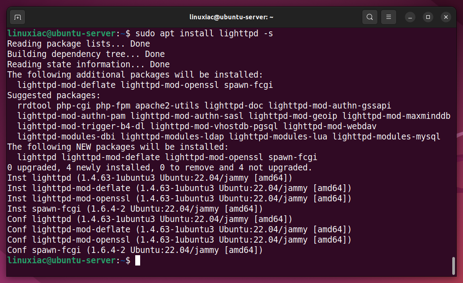Screen dimensions: 463x283
Task: Click the terminal scrollbar thumb
Action: [x=454, y=266]
